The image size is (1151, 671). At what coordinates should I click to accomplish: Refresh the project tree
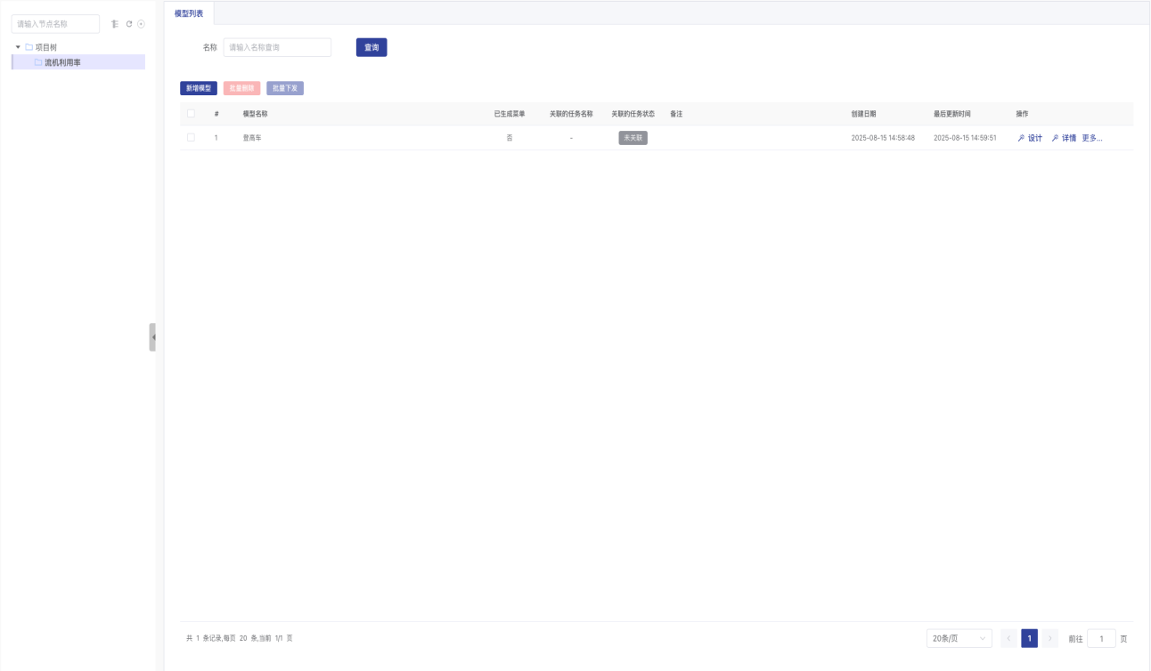click(x=129, y=24)
